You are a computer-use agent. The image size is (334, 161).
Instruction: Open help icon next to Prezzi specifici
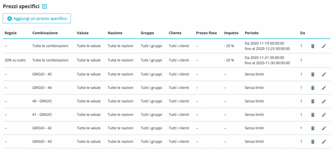(x=44, y=7)
